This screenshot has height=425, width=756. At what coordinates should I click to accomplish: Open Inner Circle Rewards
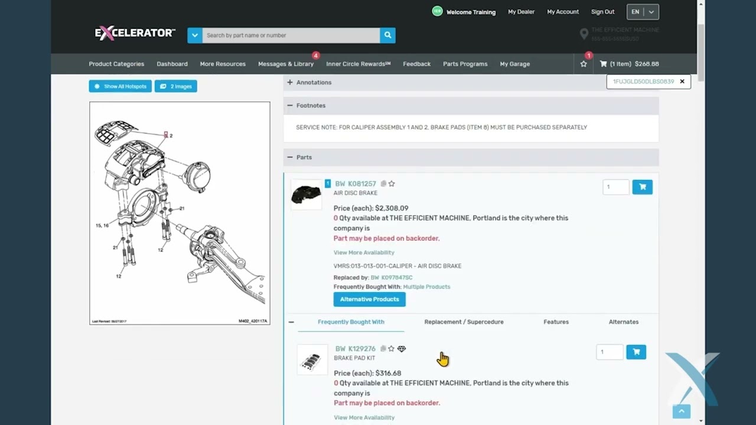click(359, 64)
